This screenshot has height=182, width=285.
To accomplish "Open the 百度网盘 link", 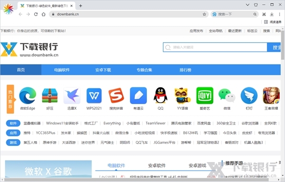I will pyautogui.click(x=204, y=123).
